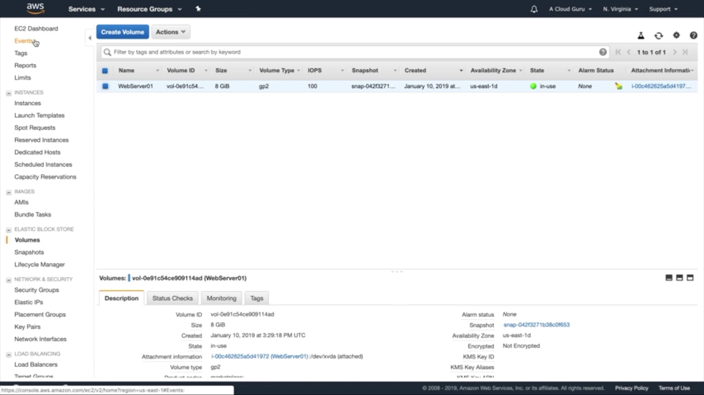This screenshot has height=395, width=704.
Task: Open Snapshots in the sidebar
Action: (29, 252)
